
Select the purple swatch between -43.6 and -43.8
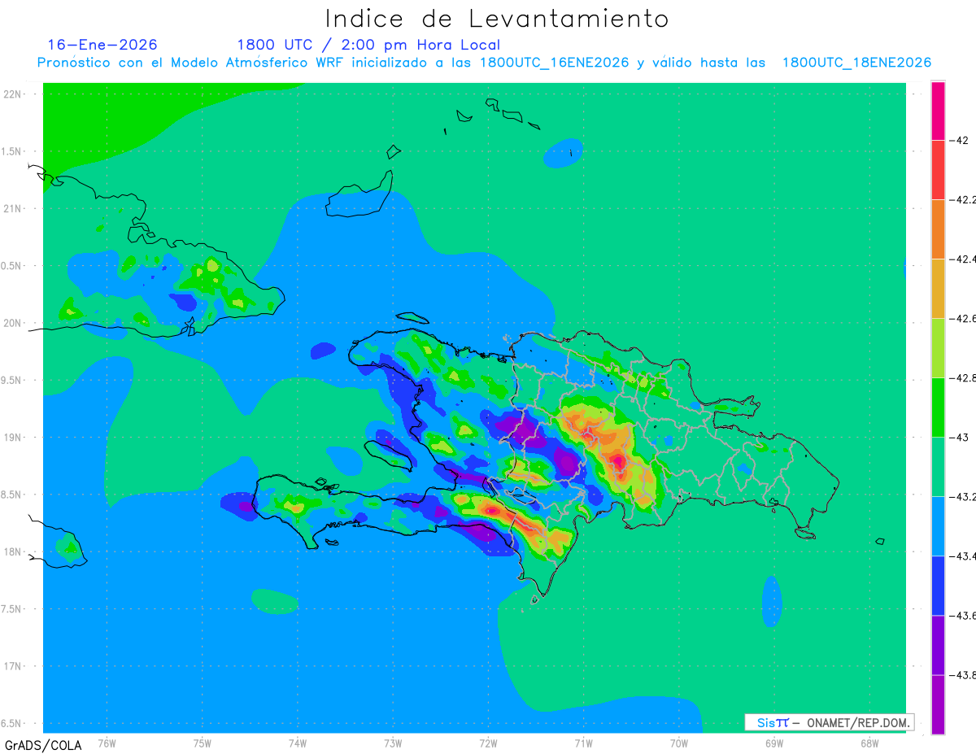click(938, 645)
